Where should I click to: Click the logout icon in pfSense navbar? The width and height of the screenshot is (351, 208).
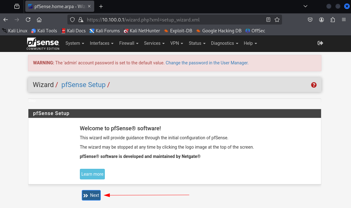(x=320, y=43)
